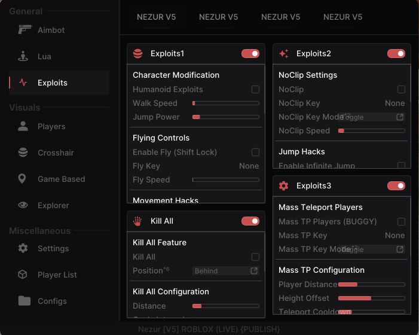The height and width of the screenshot is (335, 419).
Task: Adjust the NoClip Speed slider
Action: (x=372, y=131)
